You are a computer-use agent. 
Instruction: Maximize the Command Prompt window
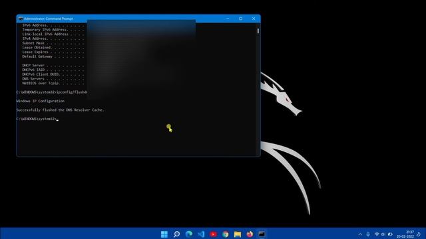pyautogui.click(x=241, y=19)
